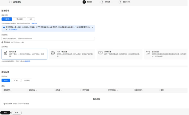Sort the table by 源站类型 column
This screenshot has height=115, width=189.
point(11,90)
